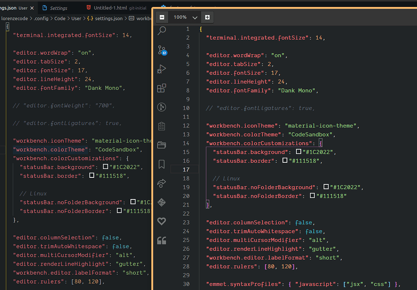Click the fork icon showing badge 61
This screenshot has height=290, width=417.
(x=161, y=49)
